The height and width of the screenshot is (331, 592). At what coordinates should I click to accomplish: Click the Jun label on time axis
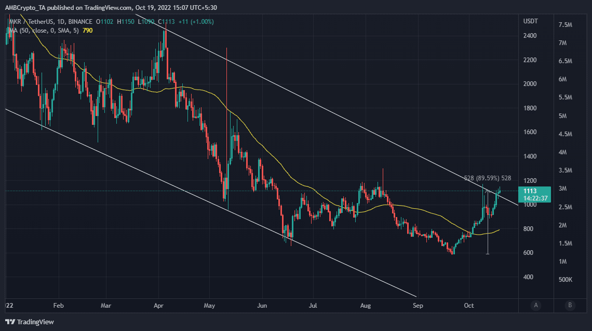click(x=262, y=306)
